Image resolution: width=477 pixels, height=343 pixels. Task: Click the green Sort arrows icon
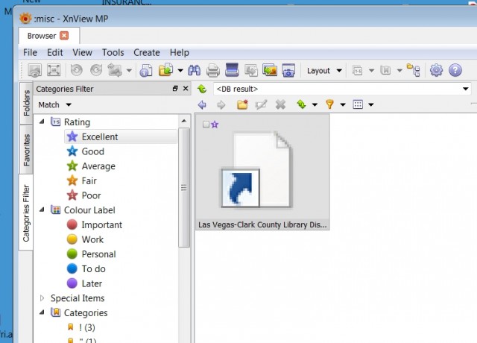click(301, 104)
